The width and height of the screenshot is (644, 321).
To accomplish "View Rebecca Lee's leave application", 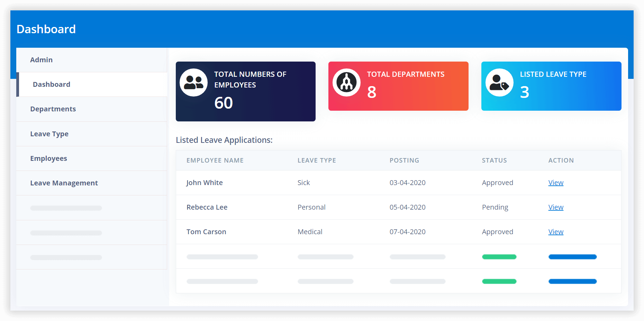I will [x=556, y=207].
